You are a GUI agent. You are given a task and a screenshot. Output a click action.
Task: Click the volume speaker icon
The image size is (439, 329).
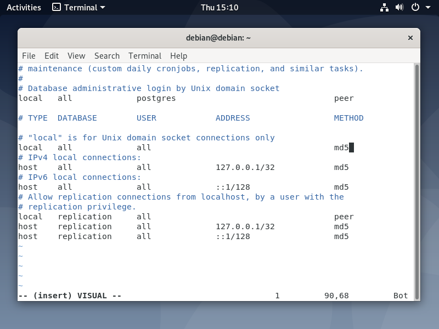tap(399, 7)
